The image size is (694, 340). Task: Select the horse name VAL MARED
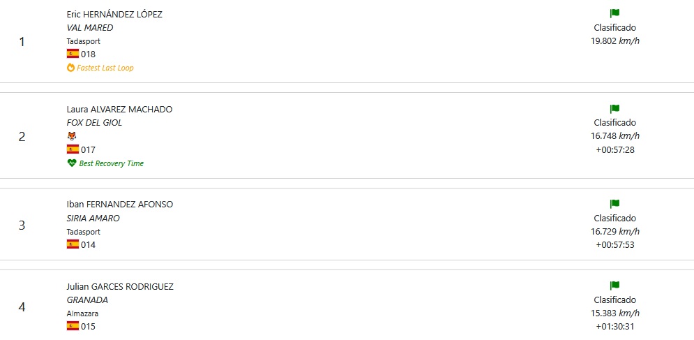89,28
